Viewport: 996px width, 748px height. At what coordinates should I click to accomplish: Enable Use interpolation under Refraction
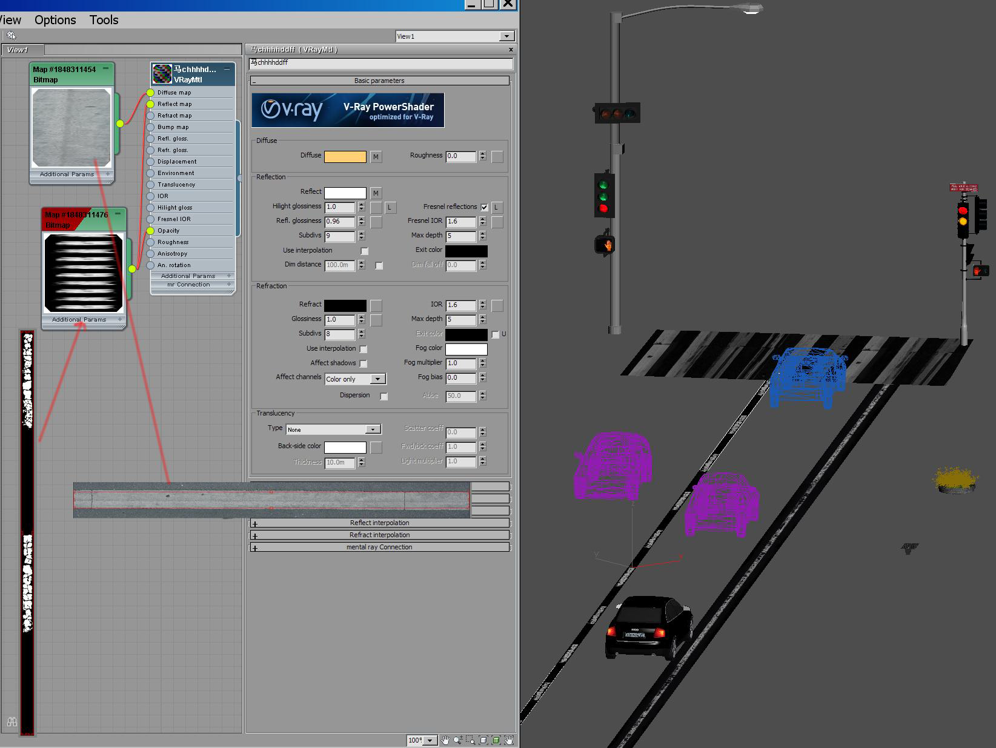point(363,349)
